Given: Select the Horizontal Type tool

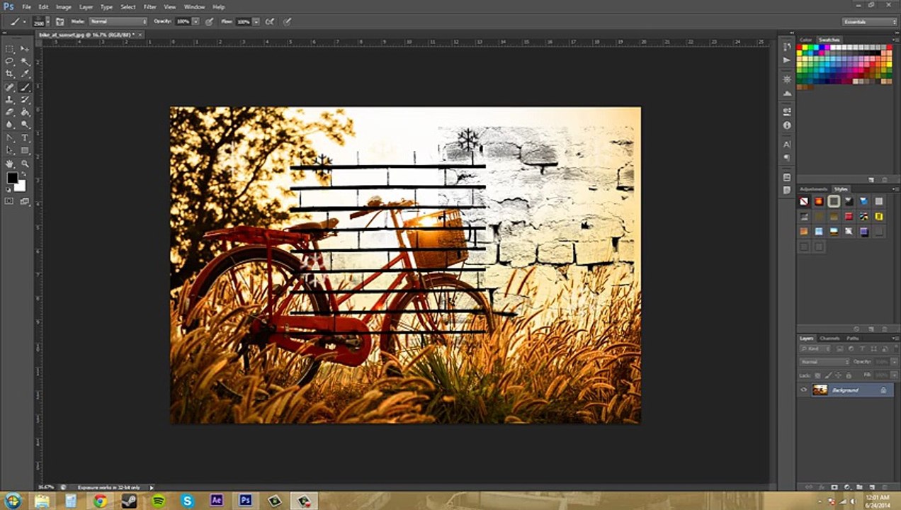Looking at the screenshot, I should click(x=25, y=137).
